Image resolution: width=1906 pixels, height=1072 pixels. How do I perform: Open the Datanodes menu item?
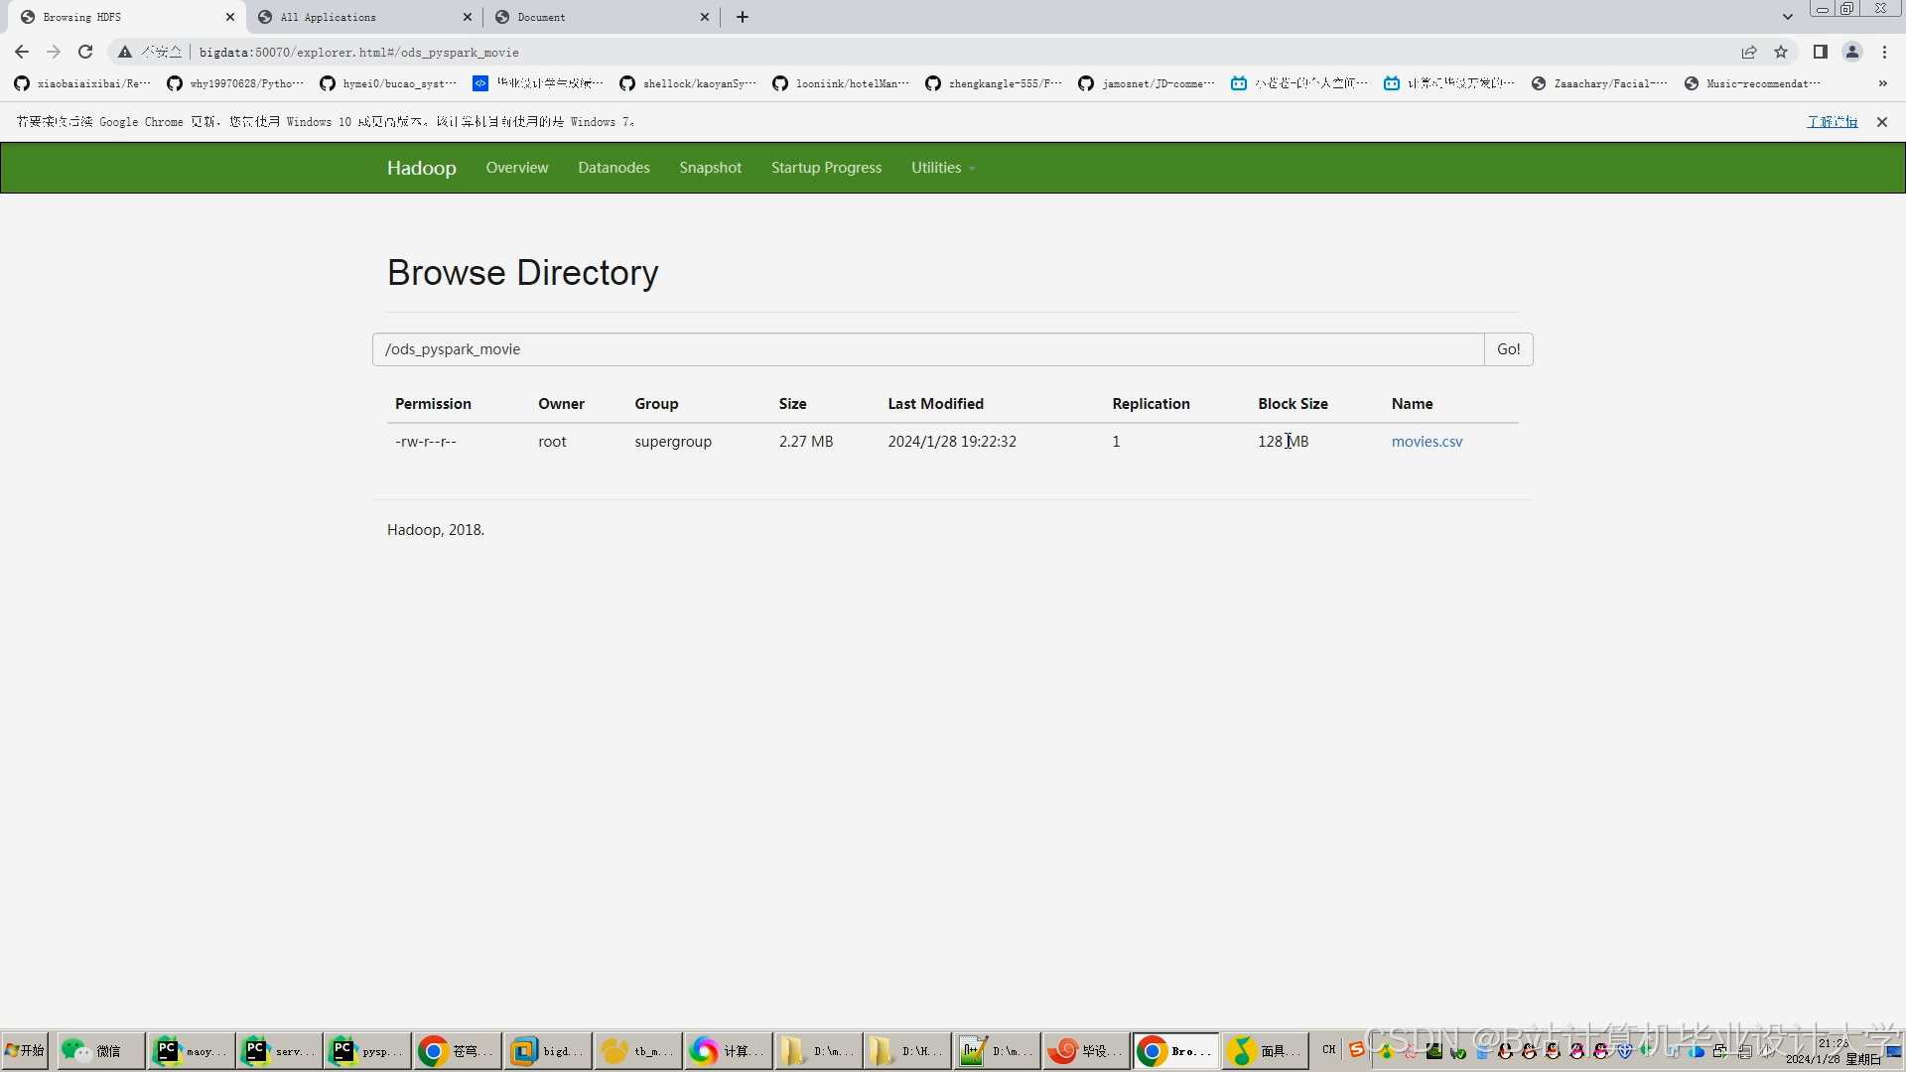click(613, 168)
